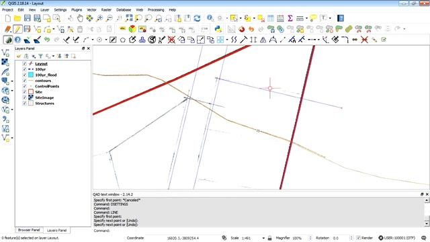The image size is (430, 242).
Task: Open the Project menu
Action: coord(7,10)
